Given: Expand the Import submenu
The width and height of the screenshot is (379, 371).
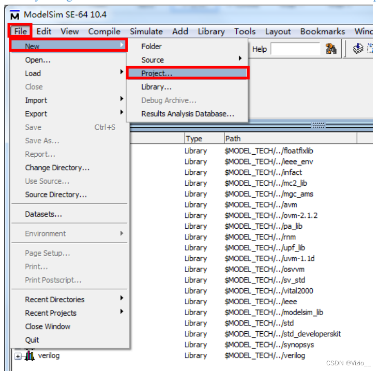Looking at the screenshot, I should (x=68, y=100).
